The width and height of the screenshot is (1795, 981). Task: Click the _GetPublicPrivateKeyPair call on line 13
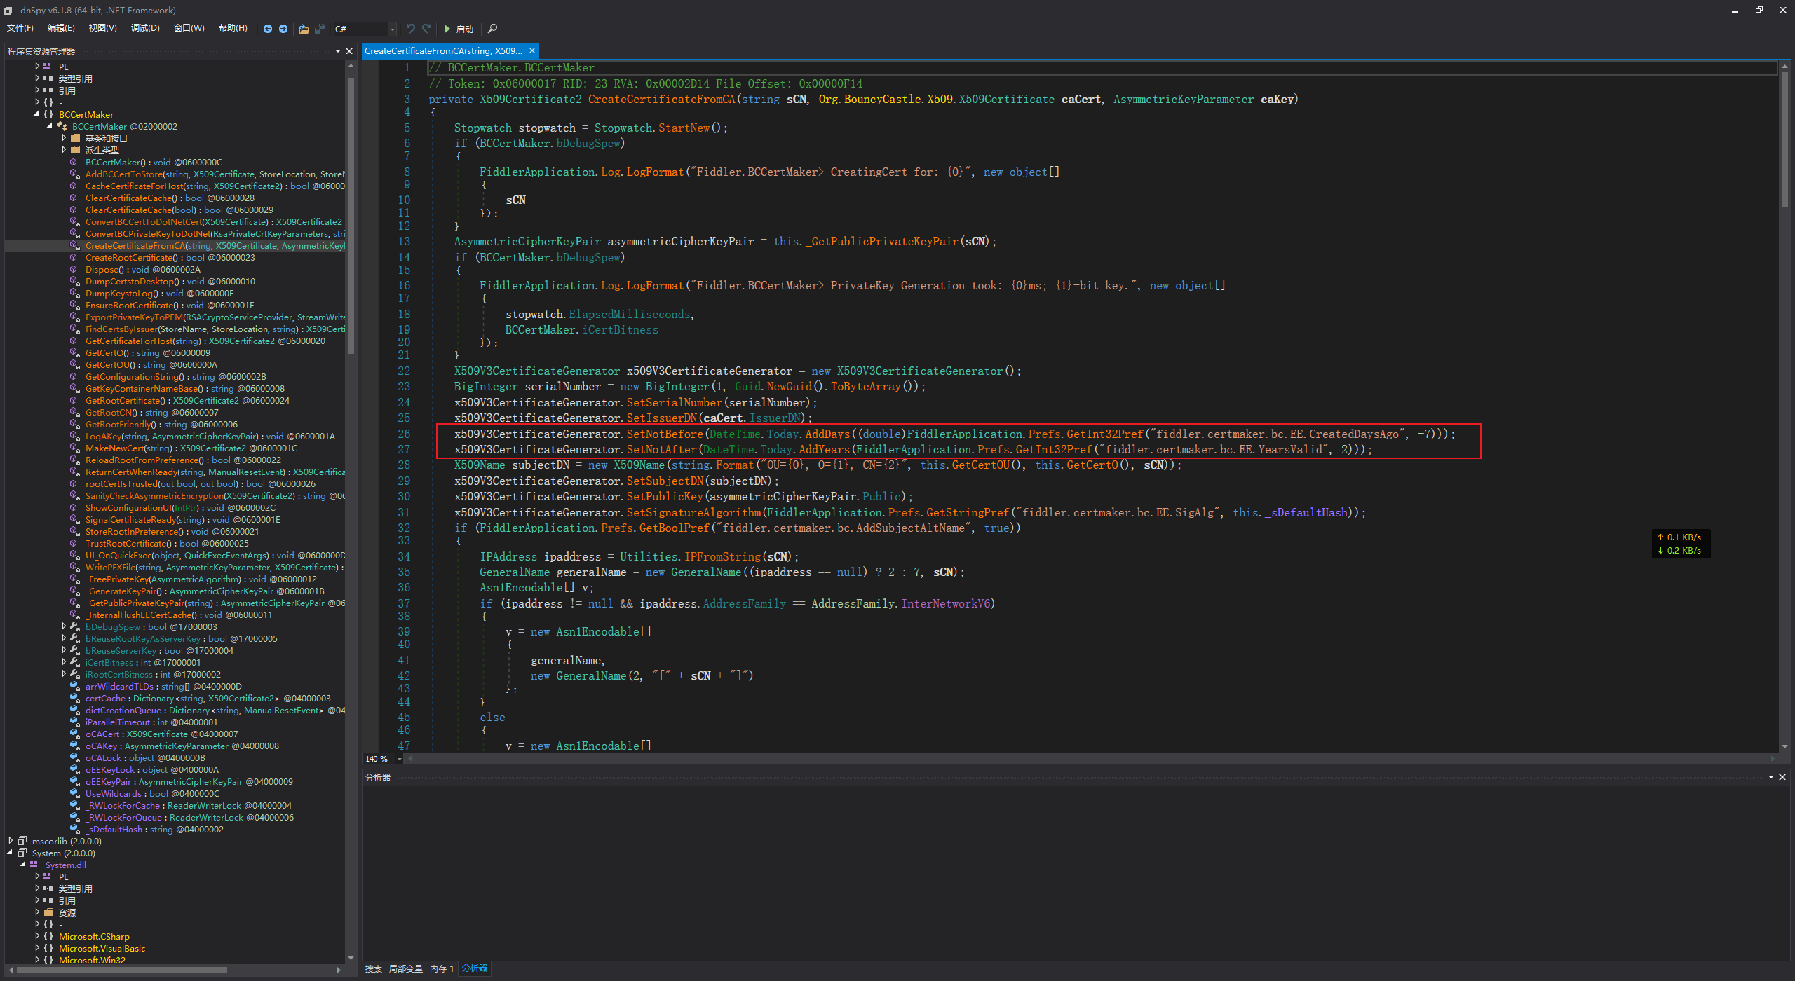(881, 241)
